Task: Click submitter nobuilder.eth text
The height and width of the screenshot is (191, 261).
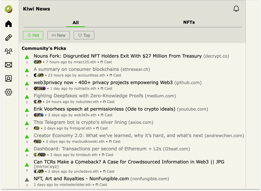Action: pyautogui.click(x=87, y=102)
